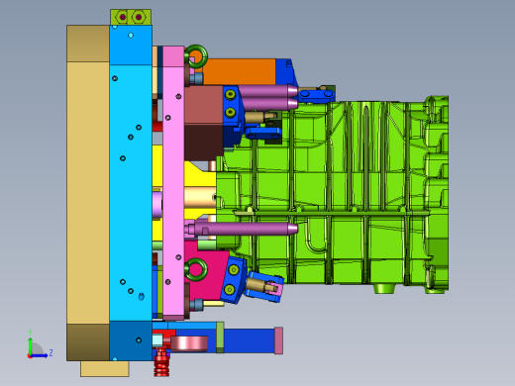Viewport: 515px width, 386px height.
Task: Select the small tan block under the base
Action: click(x=105, y=368)
